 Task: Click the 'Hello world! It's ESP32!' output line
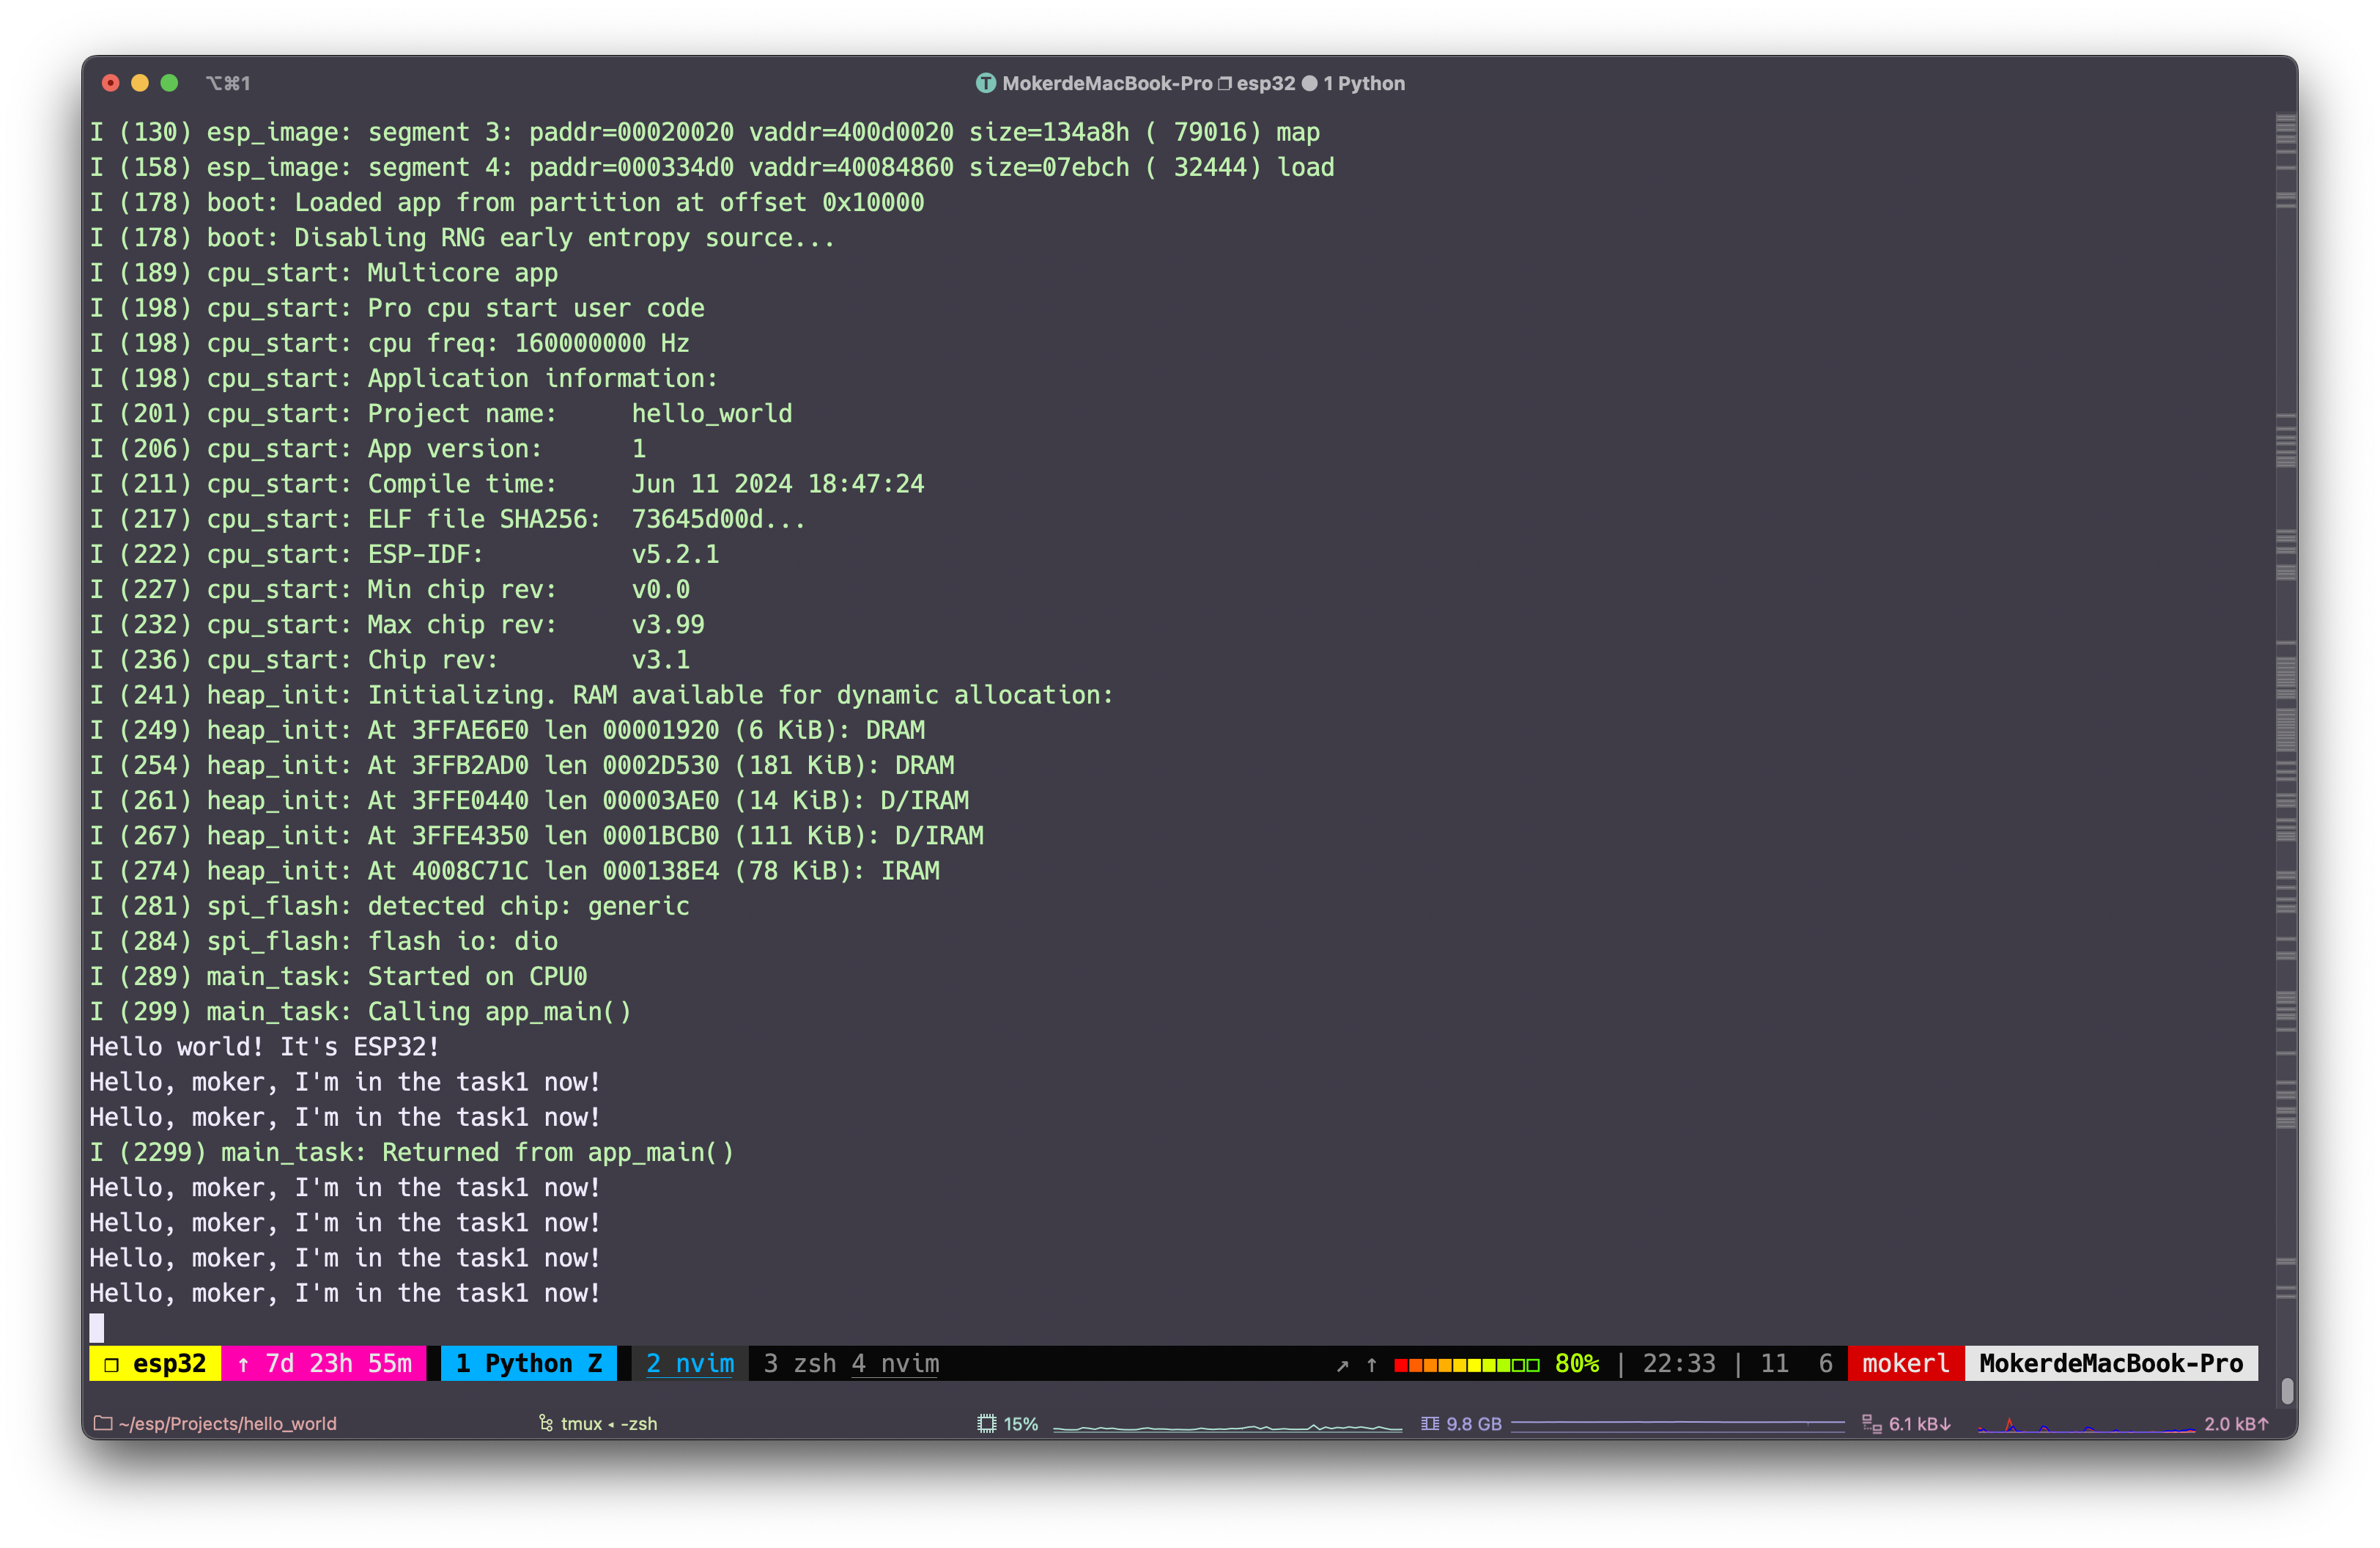(x=264, y=1046)
